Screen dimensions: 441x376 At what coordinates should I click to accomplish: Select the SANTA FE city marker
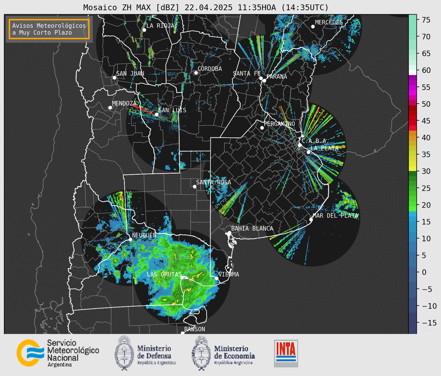coord(261,78)
